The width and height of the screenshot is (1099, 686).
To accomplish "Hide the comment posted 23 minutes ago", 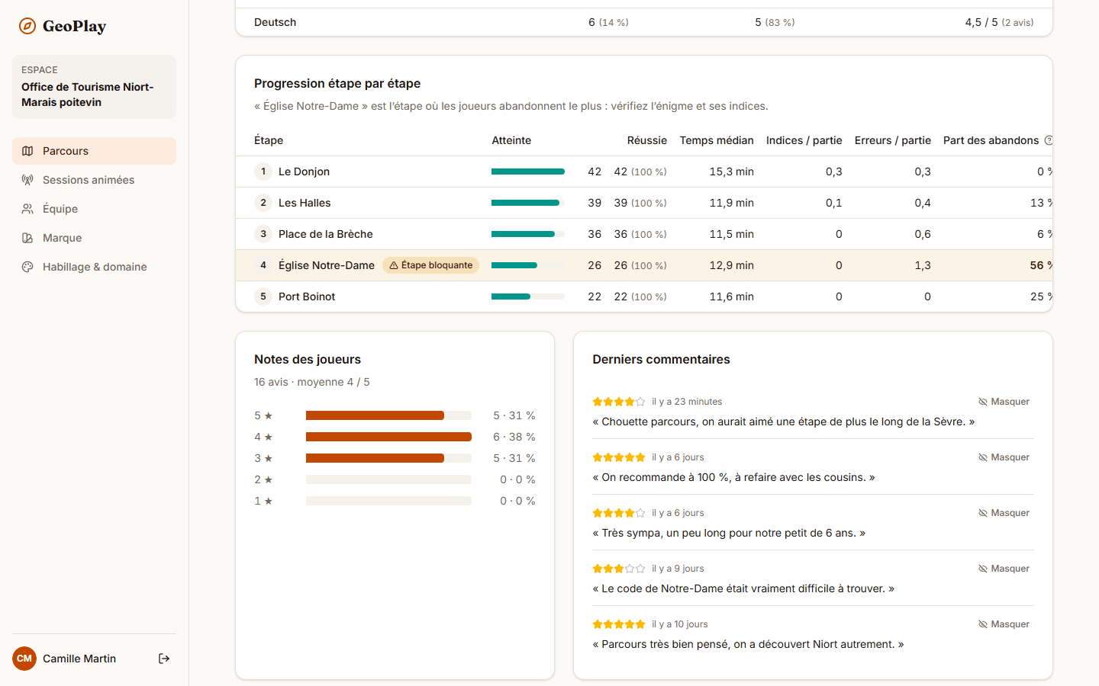I will tap(1004, 402).
